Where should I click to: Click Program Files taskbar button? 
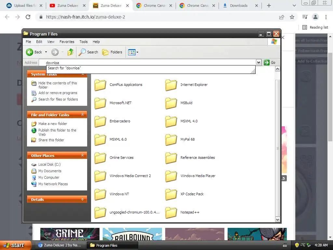112,245
